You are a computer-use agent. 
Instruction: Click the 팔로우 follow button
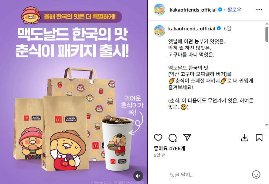pos(234,10)
